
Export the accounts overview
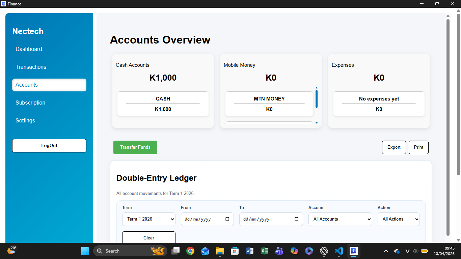point(394,147)
